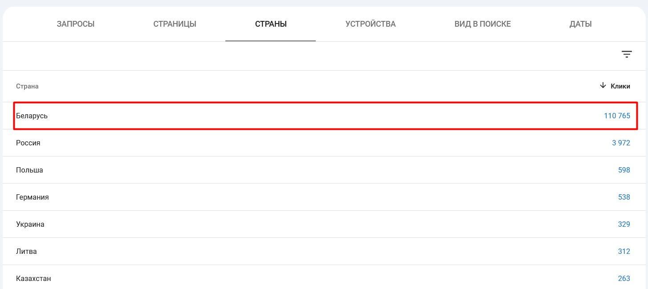This screenshot has height=289, width=648.
Task: Click the sort arrow next to Клики
Action: pyautogui.click(x=603, y=85)
